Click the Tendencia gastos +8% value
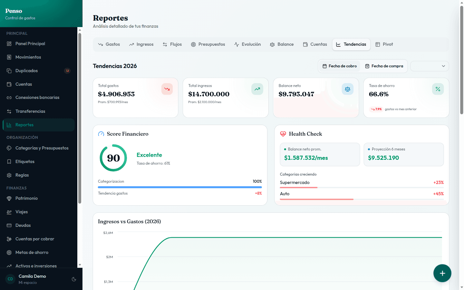Viewport: 464px width, 290px height. point(258,193)
